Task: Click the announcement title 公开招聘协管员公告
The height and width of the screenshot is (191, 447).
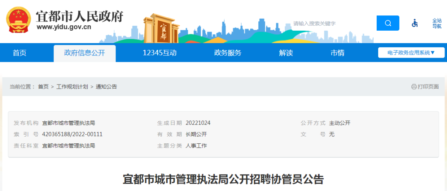Action: [223, 180]
